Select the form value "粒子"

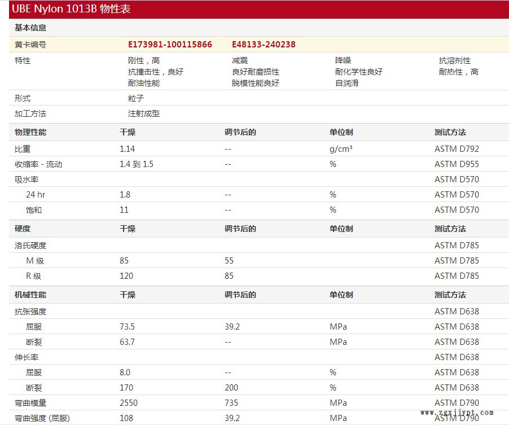[x=135, y=98]
